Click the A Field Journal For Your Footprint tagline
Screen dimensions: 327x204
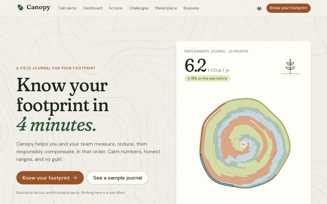(x=56, y=68)
